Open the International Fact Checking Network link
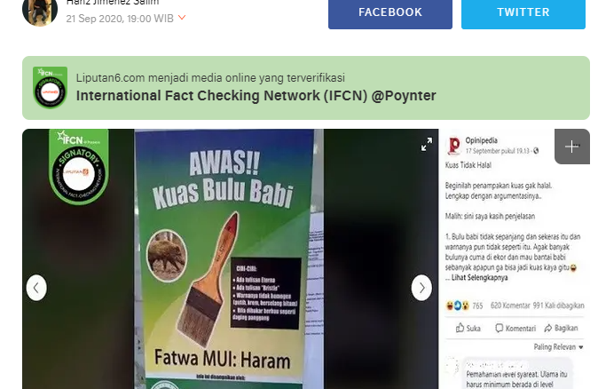598x389 pixels. click(256, 95)
